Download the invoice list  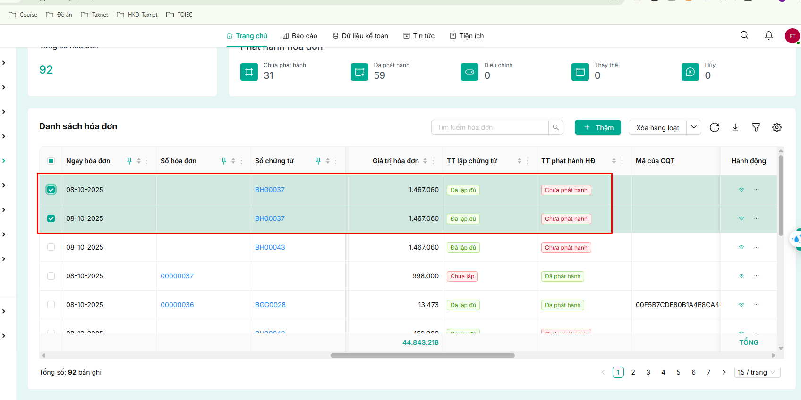(735, 127)
